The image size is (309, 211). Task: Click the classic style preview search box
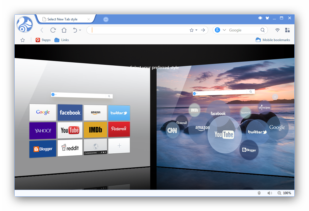click(x=82, y=95)
